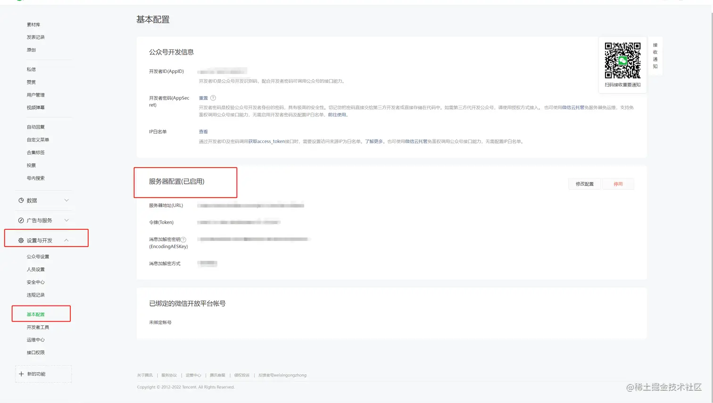Open 自动回复 in the sidebar
This screenshot has width=713, height=403.
click(x=36, y=127)
